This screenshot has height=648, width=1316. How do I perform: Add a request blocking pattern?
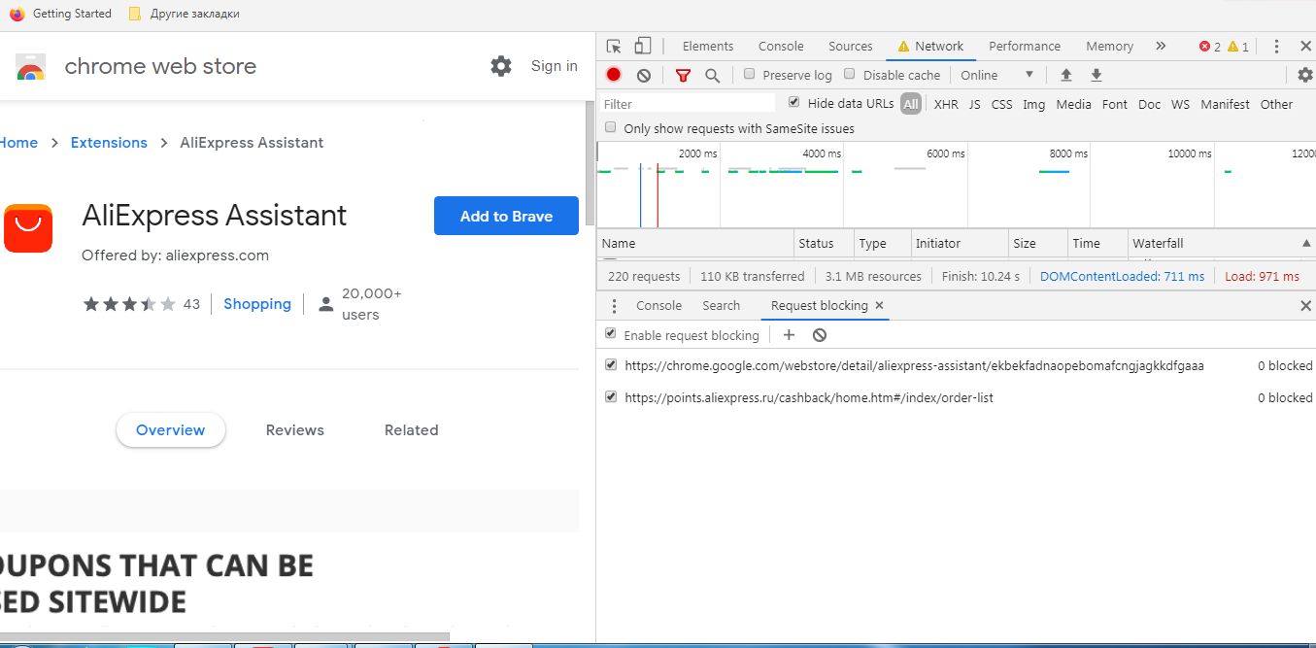tap(789, 335)
